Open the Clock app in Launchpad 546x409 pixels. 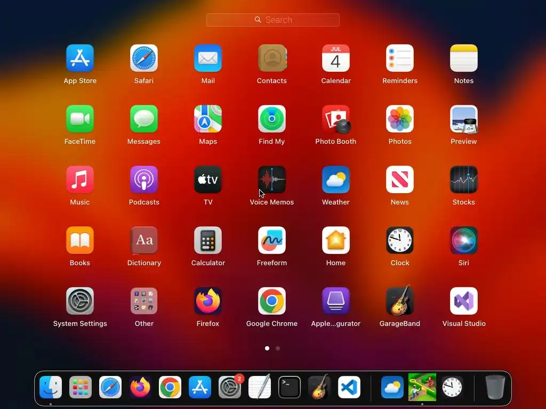(400, 240)
